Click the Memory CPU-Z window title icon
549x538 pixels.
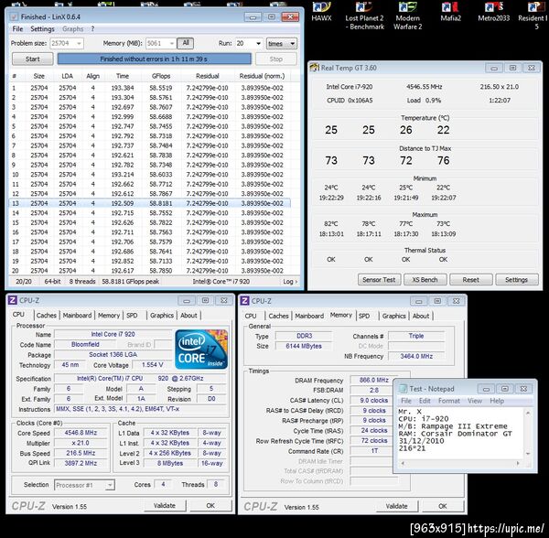tap(244, 301)
